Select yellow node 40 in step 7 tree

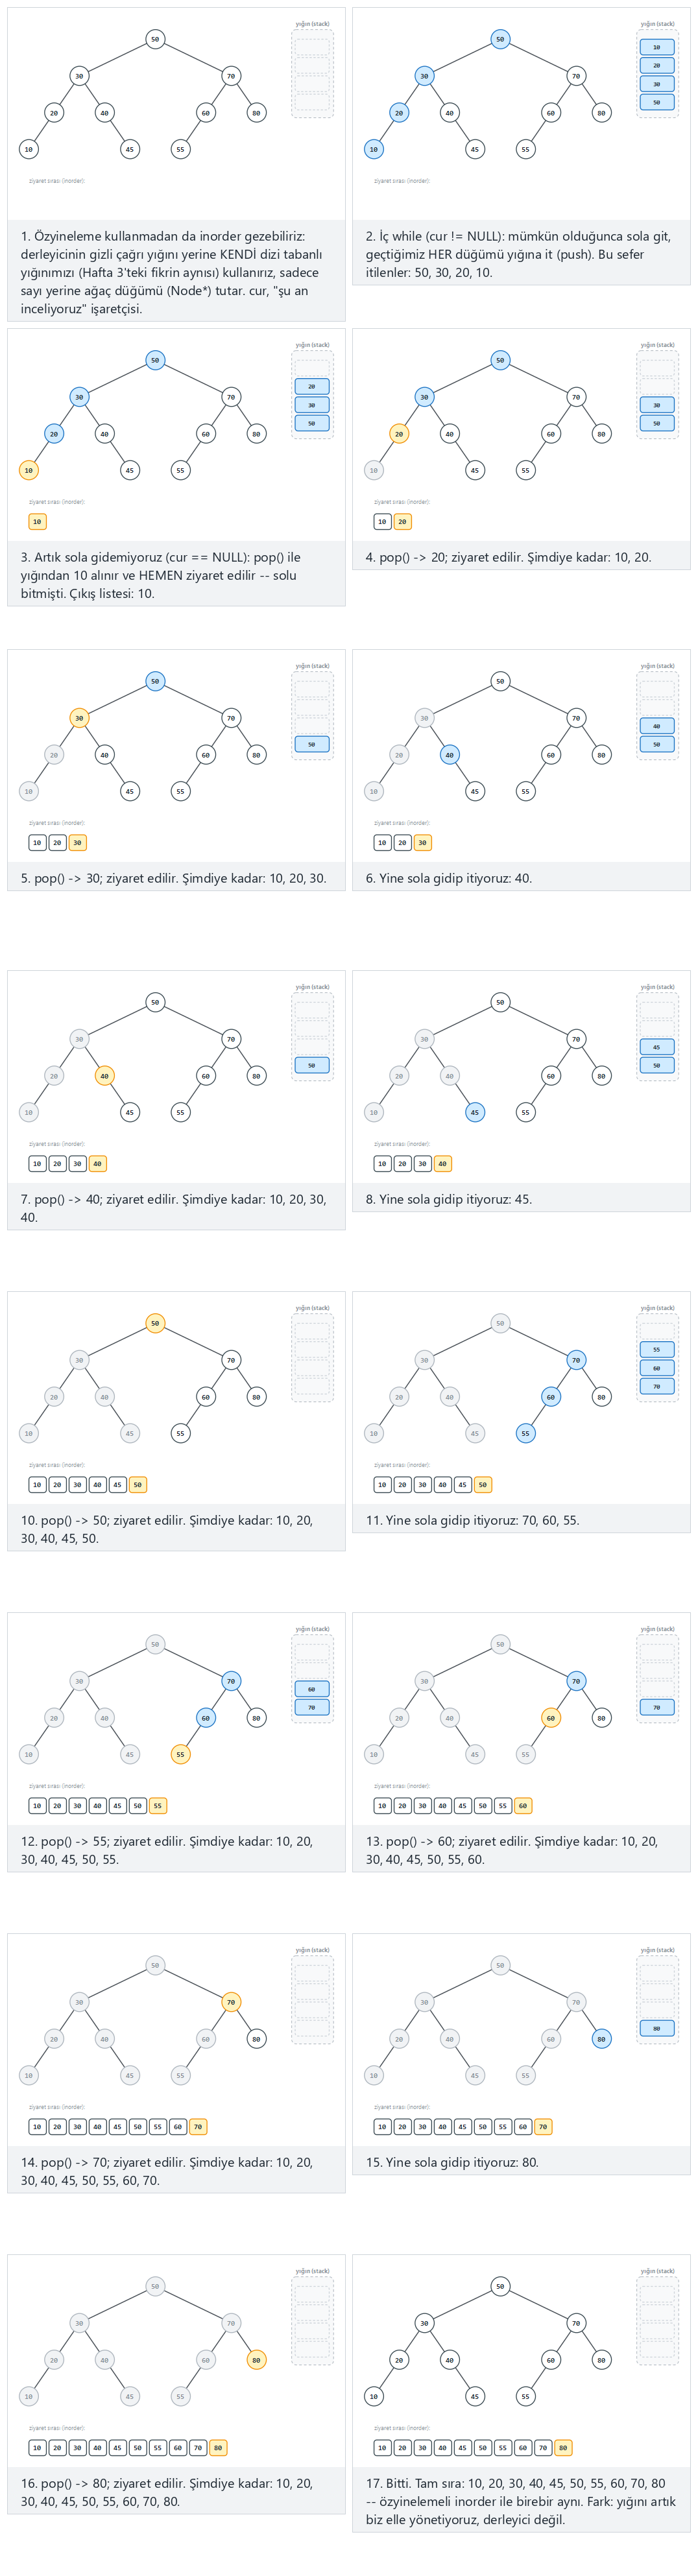[x=104, y=1076]
